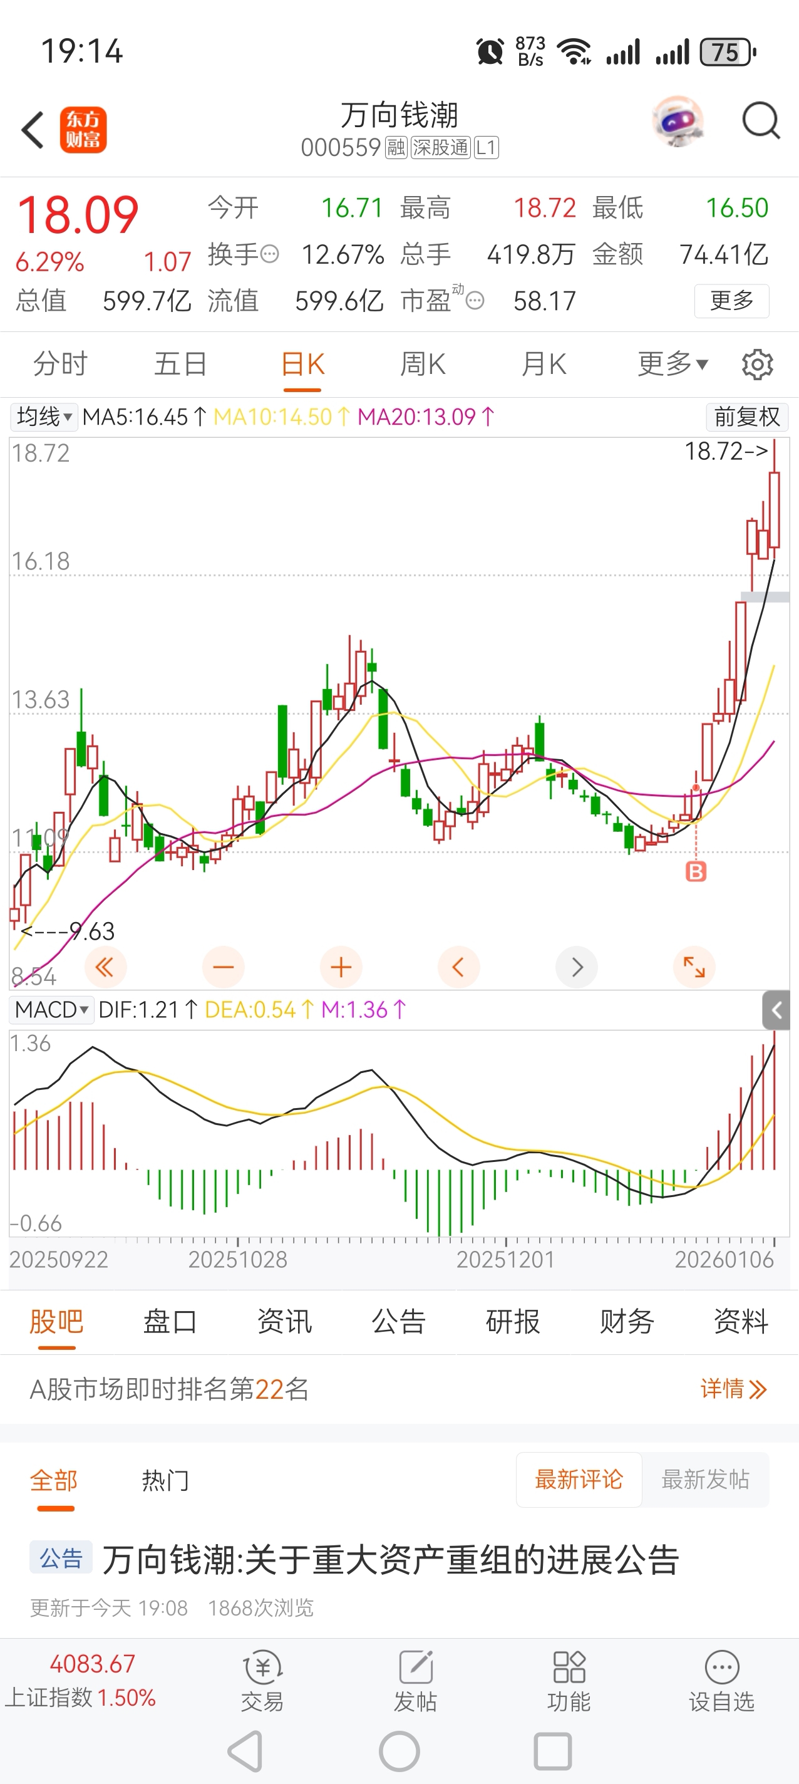Tap Android back navigation button
799x1784 pixels.
246,1751
